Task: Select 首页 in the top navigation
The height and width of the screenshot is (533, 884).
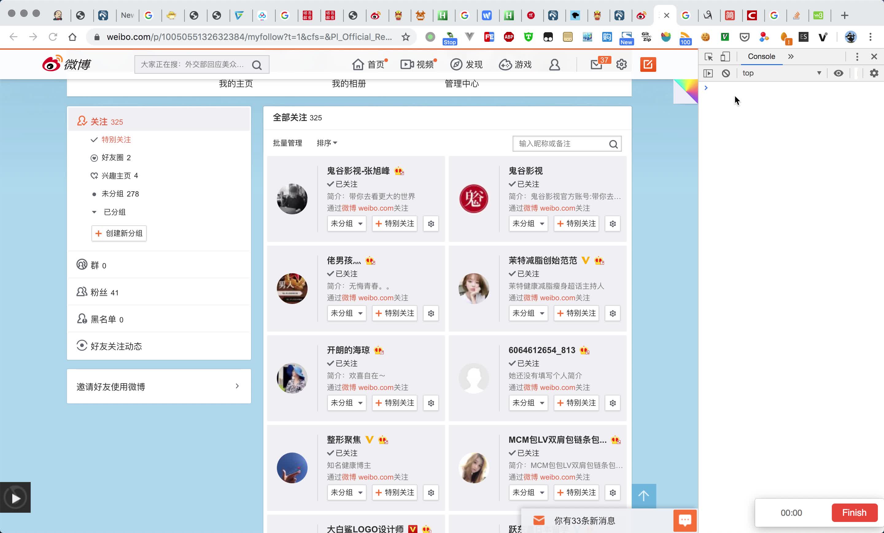Action: pyautogui.click(x=369, y=64)
